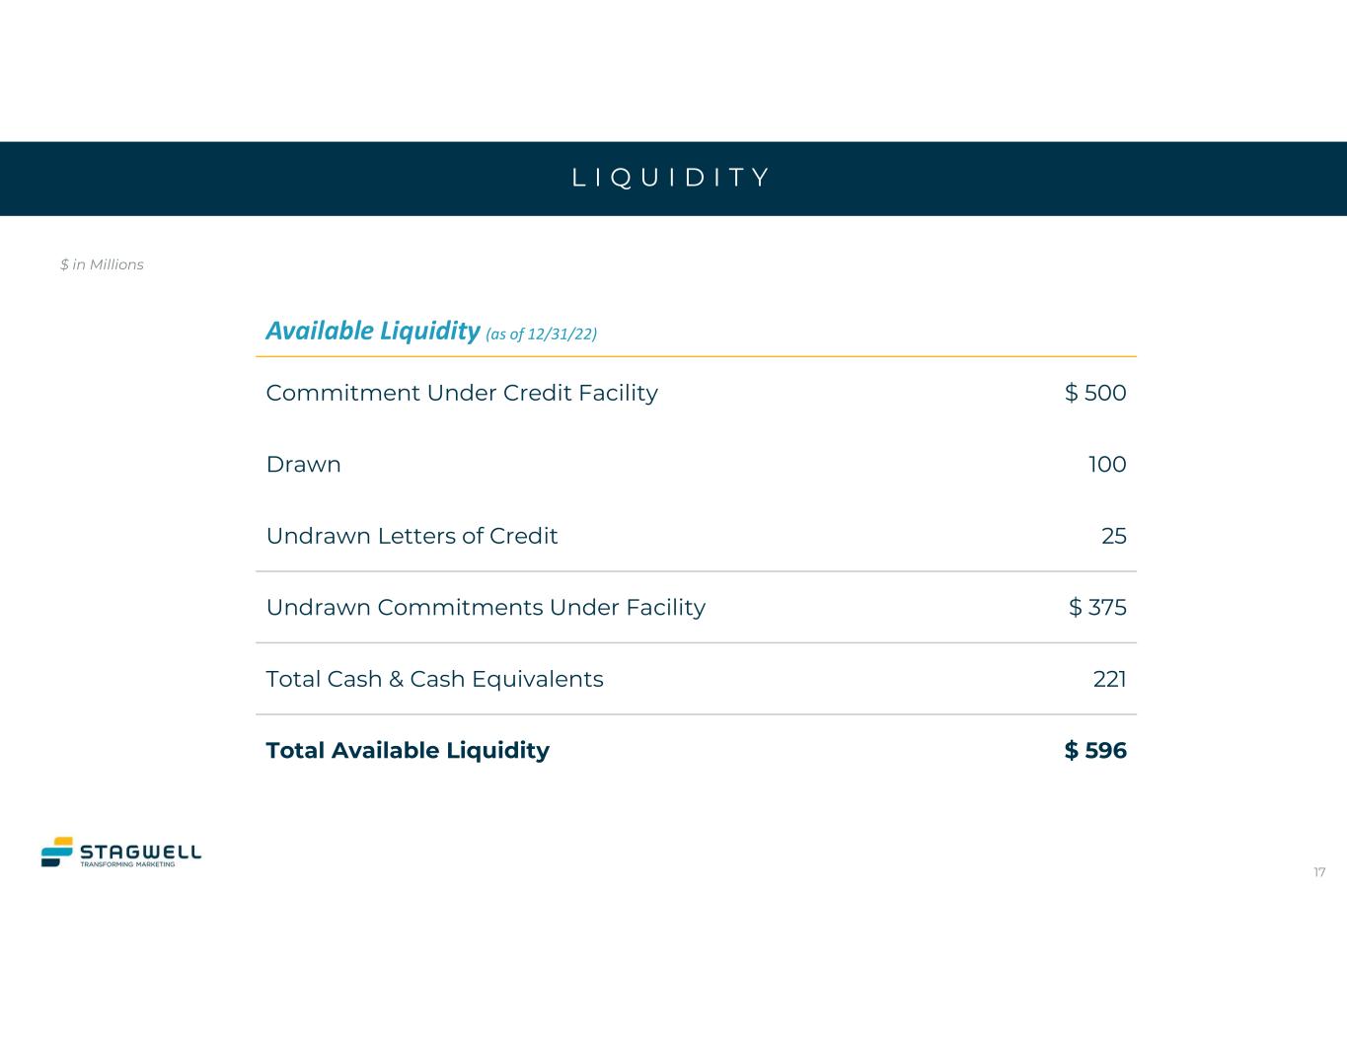This screenshot has width=1347, height=1041.
Task: Click the $ 500 value
Action: point(1095,393)
